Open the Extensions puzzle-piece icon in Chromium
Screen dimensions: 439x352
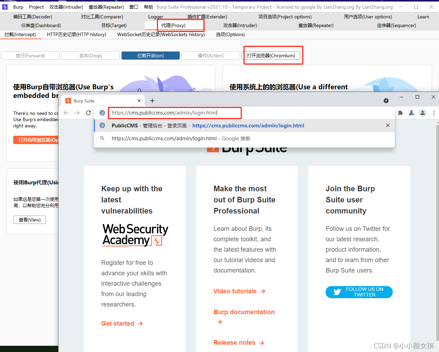pyautogui.click(x=400, y=113)
